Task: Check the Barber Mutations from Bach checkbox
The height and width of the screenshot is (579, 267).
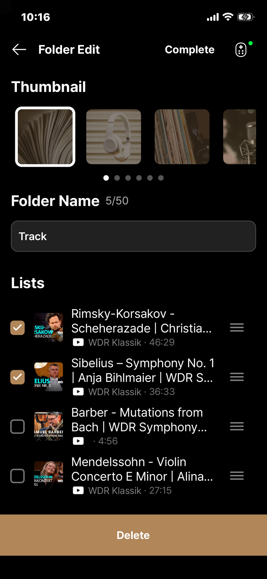Action: (x=17, y=427)
